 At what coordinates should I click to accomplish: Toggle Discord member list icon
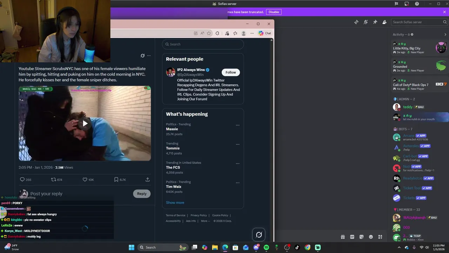tap(384, 22)
